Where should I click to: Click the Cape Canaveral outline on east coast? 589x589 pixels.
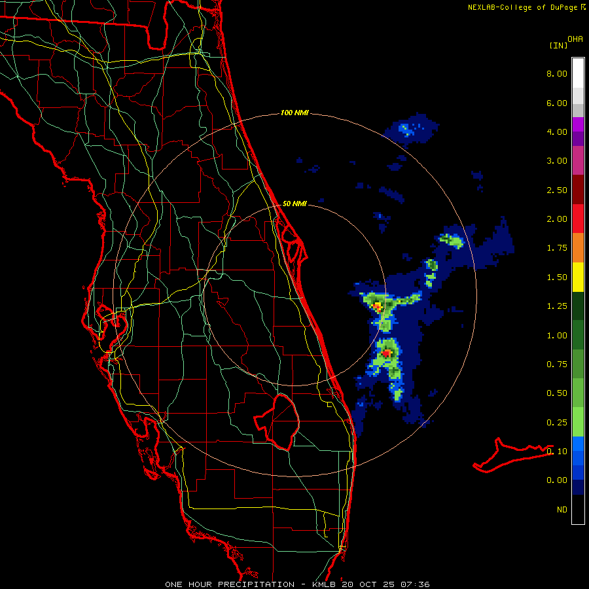pos(294,243)
